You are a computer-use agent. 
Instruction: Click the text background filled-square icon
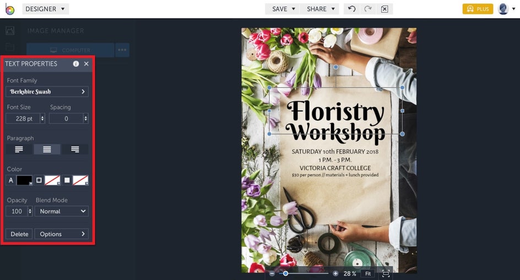tap(67, 180)
